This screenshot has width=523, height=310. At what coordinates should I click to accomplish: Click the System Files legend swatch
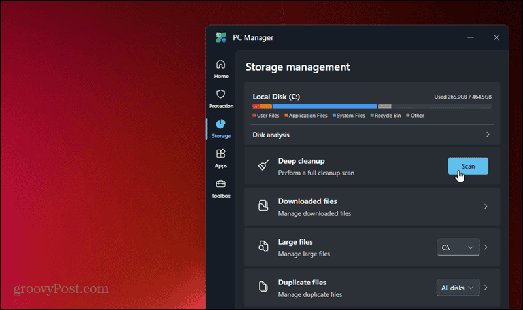pyautogui.click(x=334, y=116)
